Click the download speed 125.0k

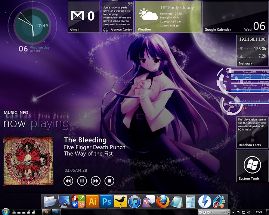pos(260,49)
